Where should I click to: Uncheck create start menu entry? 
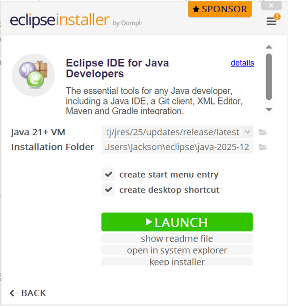[x=108, y=174]
